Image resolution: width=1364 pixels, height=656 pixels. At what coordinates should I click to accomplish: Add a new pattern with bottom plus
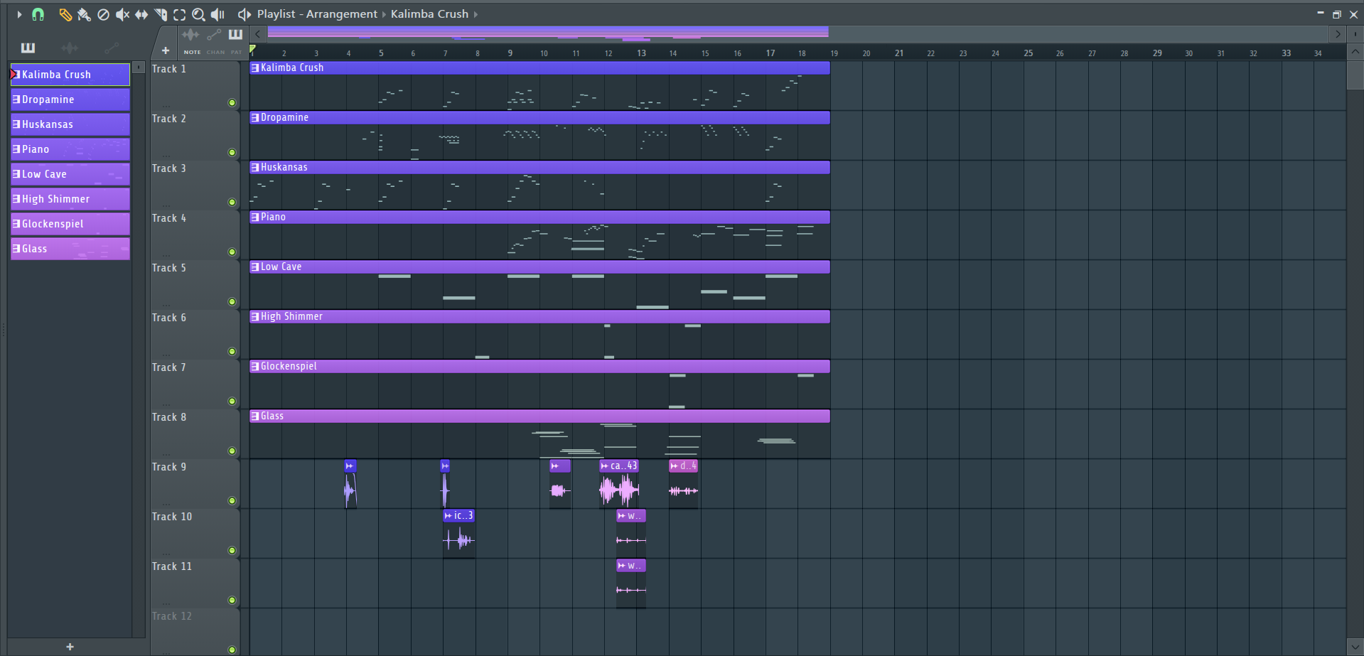tap(70, 647)
